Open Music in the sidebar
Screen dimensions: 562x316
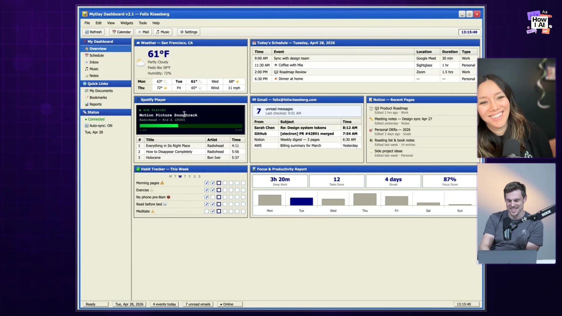pyautogui.click(x=106, y=69)
